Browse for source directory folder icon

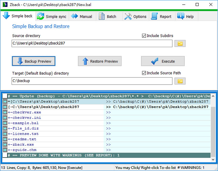(x=180, y=43)
